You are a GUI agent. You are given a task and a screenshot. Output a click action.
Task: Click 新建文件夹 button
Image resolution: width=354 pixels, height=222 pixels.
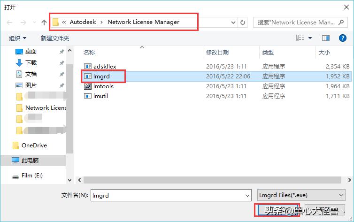(55, 38)
